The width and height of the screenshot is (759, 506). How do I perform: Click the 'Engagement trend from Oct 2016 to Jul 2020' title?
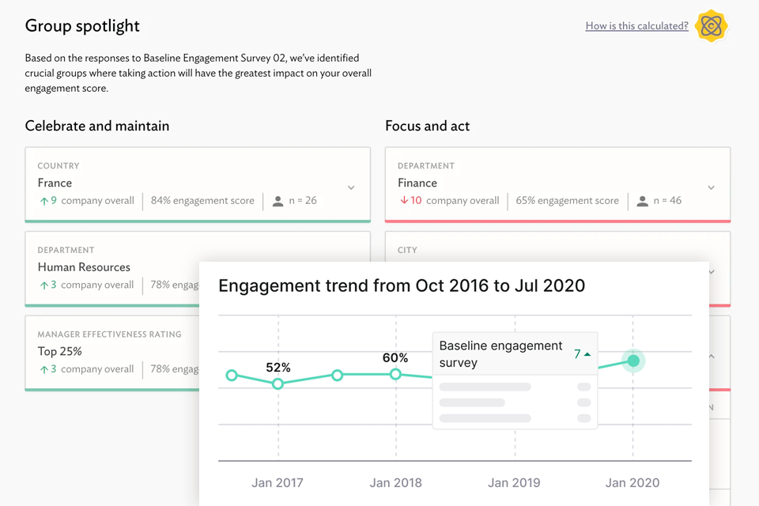tap(402, 285)
